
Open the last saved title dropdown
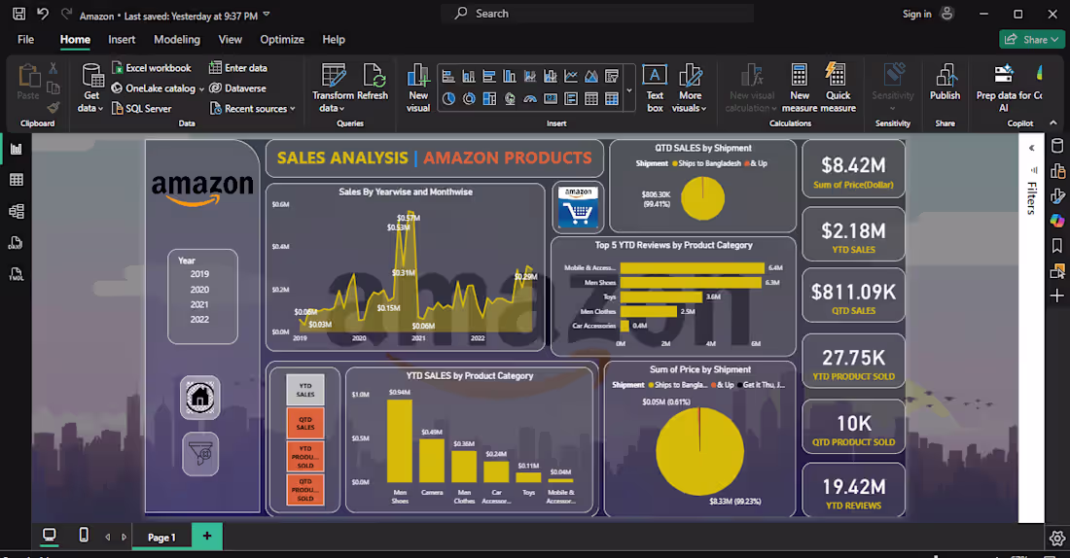coord(267,15)
